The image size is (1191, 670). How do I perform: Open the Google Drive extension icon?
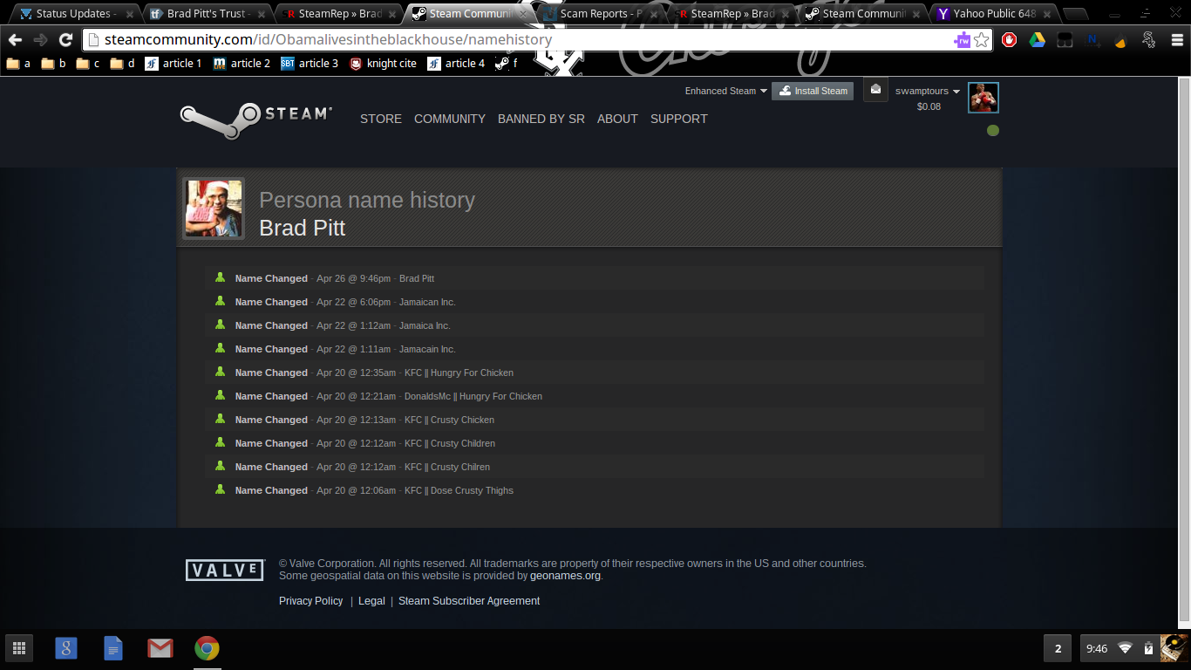(x=1037, y=40)
